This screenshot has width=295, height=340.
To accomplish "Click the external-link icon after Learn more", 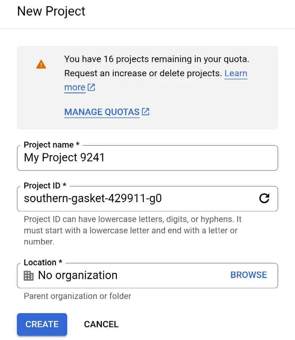I will coord(91,87).
